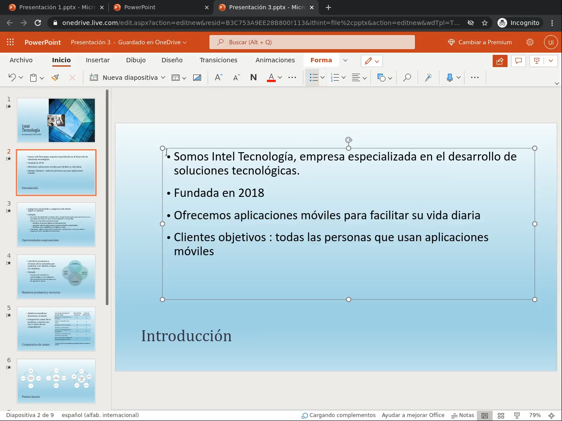This screenshot has height=421, width=562.
Task: Increase font size with the larger A icon
Action: pos(219,78)
